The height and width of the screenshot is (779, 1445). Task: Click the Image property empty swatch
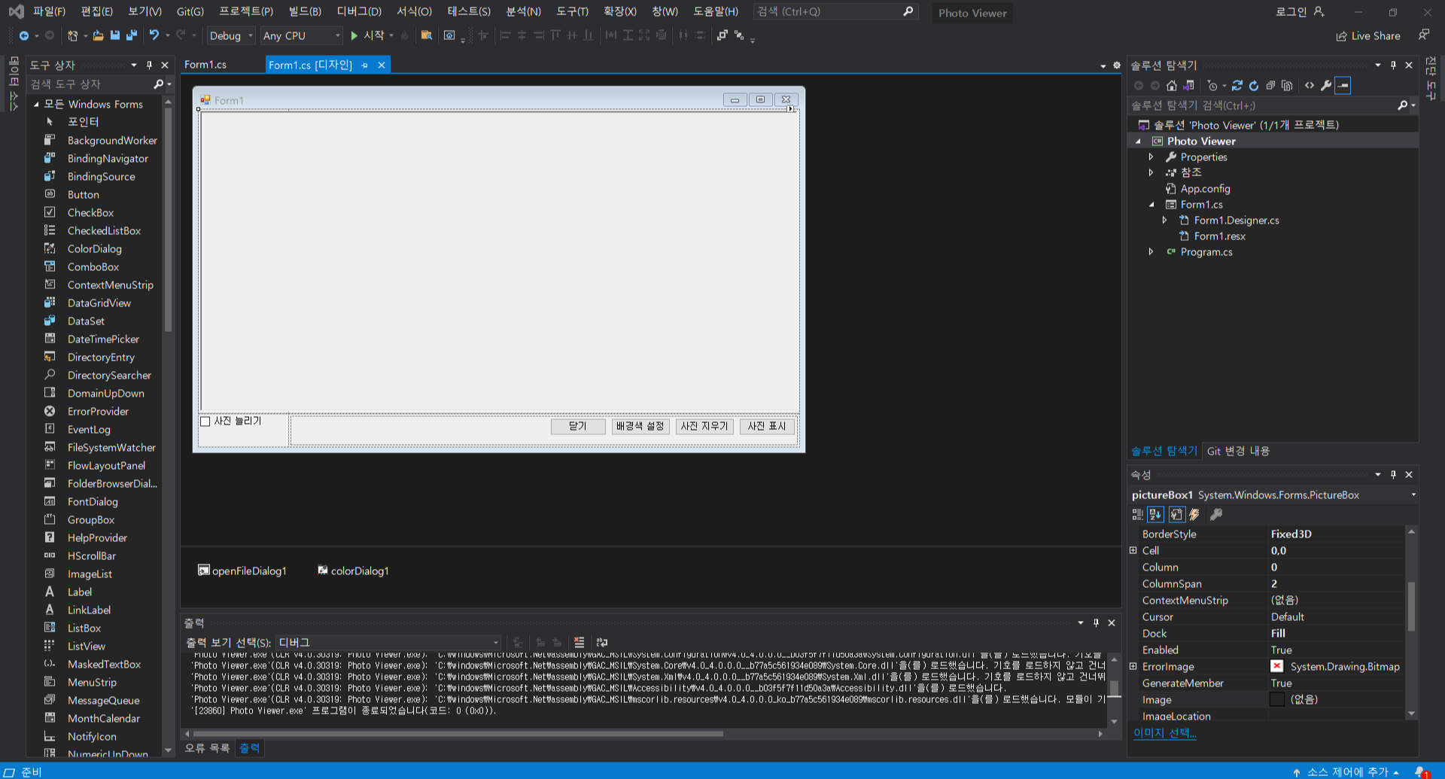(x=1277, y=700)
